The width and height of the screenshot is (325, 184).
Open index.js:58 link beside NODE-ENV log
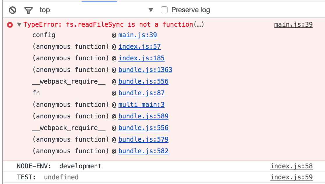291,166
